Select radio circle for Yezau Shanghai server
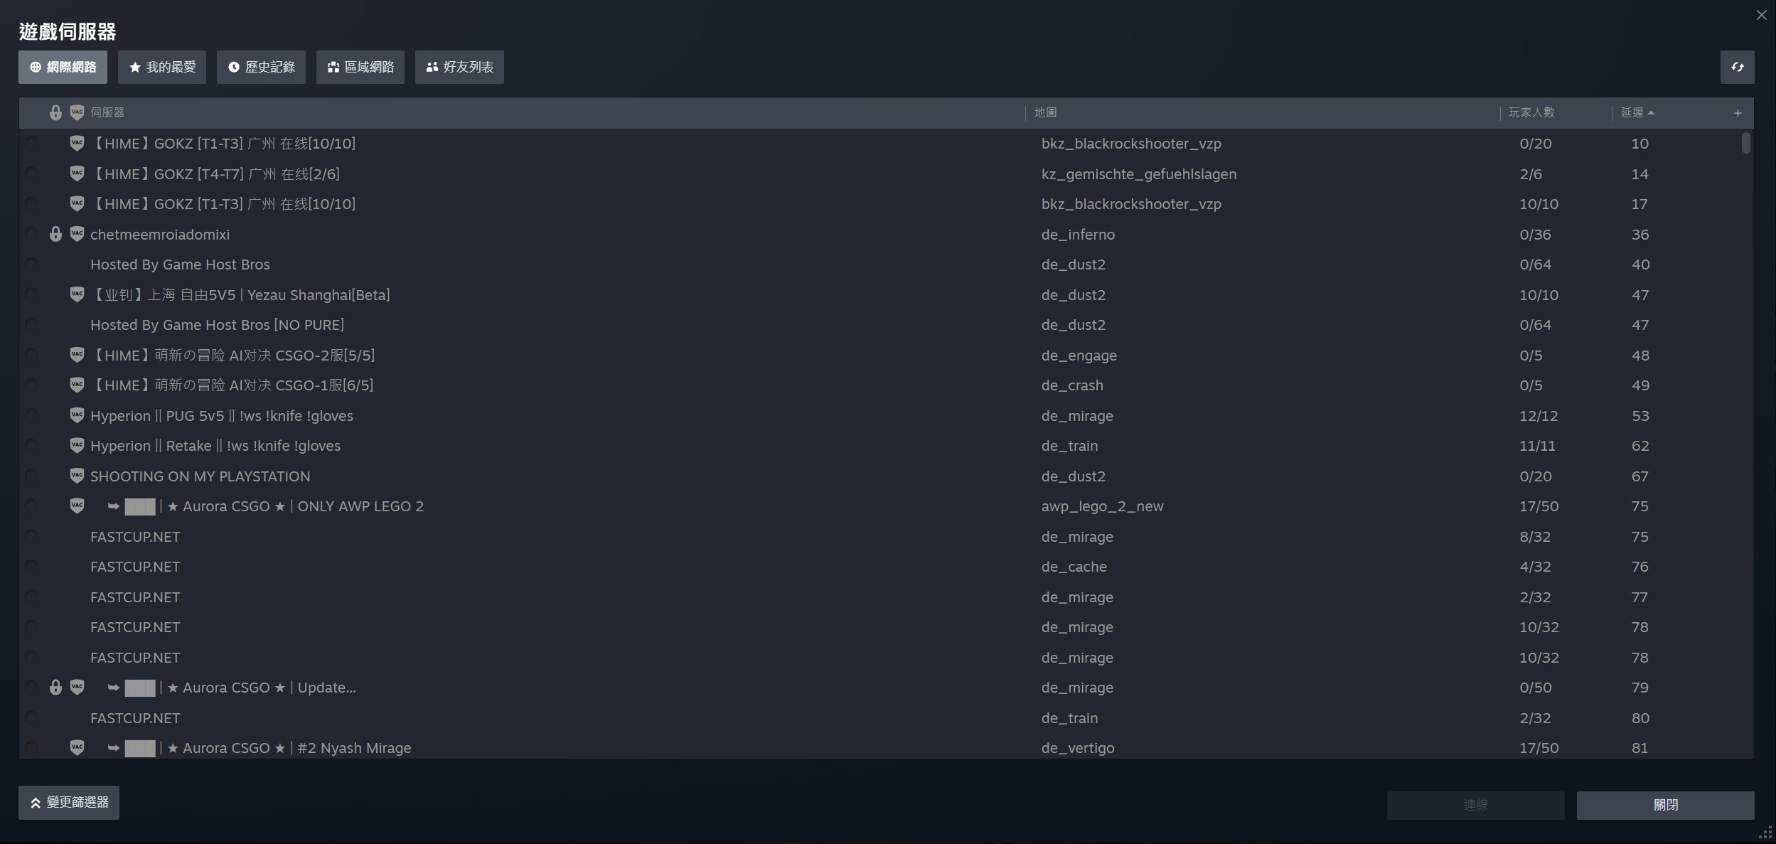 click(31, 294)
